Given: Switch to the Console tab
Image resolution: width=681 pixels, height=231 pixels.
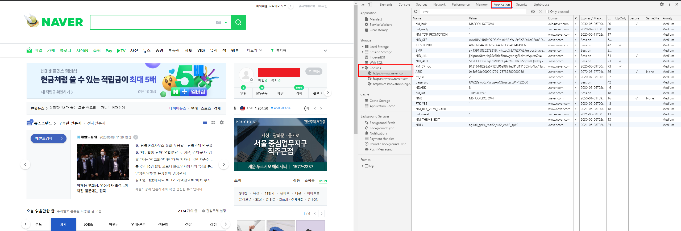Looking at the screenshot, I should (x=404, y=4).
